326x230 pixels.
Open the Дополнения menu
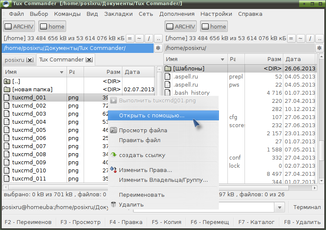tap(177, 14)
